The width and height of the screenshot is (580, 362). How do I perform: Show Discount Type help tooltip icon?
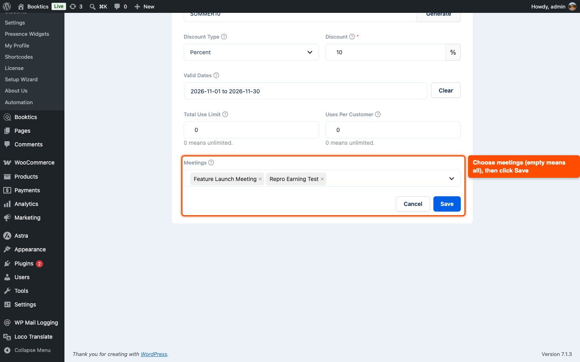click(x=224, y=37)
